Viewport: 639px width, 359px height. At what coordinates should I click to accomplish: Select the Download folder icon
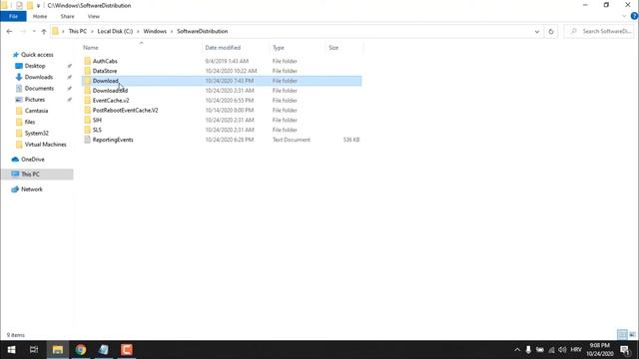(x=87, y=81)
